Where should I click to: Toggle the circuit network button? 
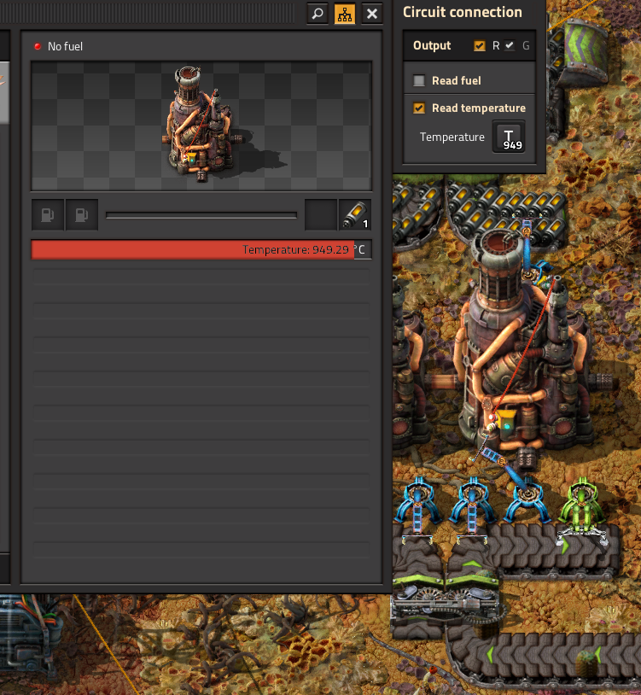click(345, 14)
